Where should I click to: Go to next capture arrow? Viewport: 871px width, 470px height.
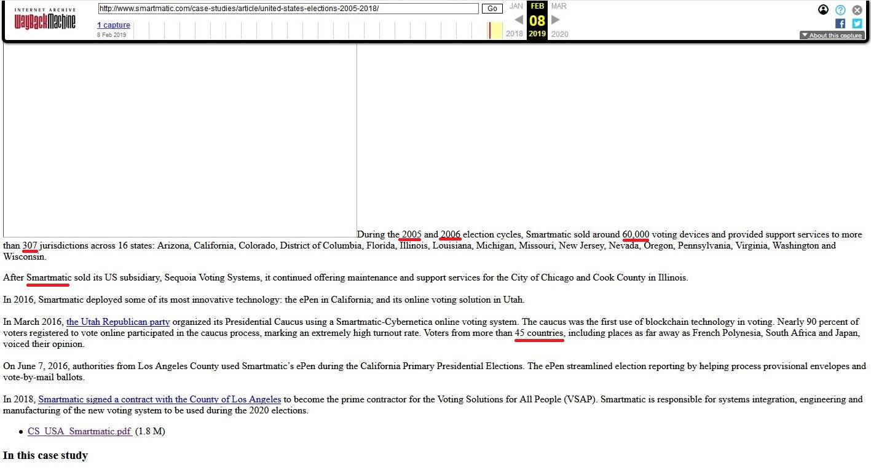(x=556, y=20)
